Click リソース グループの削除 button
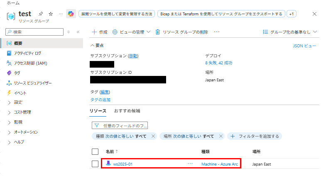The image size is (321, 178). [x=181, y=32]
